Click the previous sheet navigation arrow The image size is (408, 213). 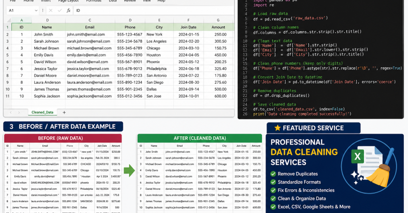click(9, 112)
